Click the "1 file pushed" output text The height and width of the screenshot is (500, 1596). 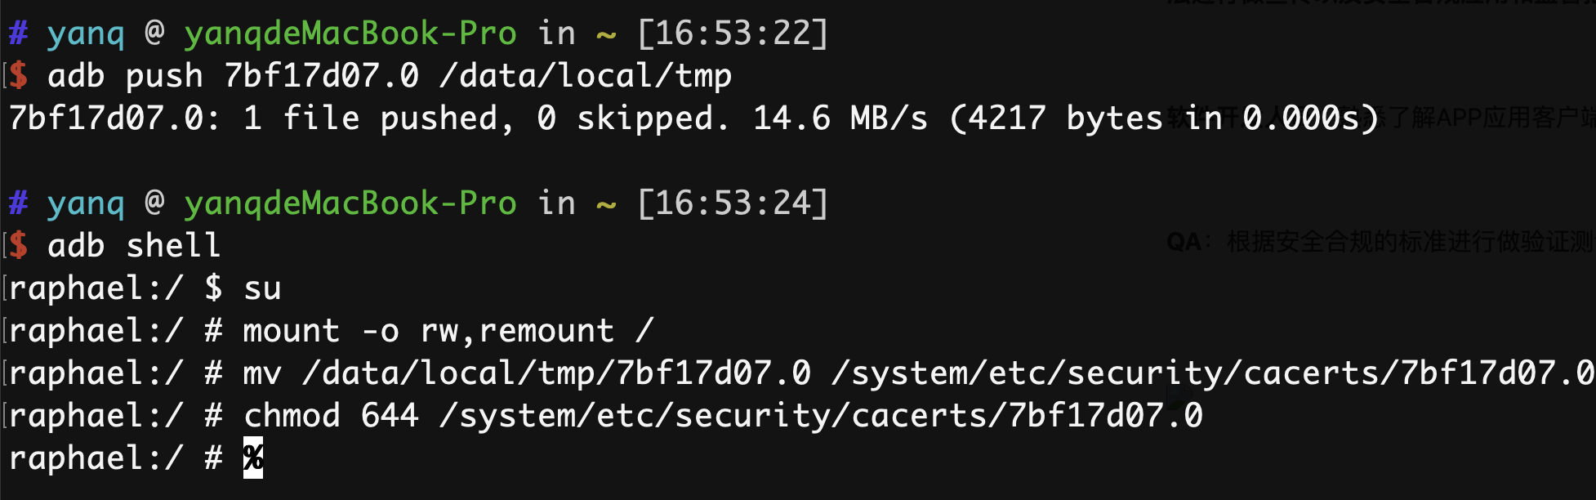tap(378, 118)
